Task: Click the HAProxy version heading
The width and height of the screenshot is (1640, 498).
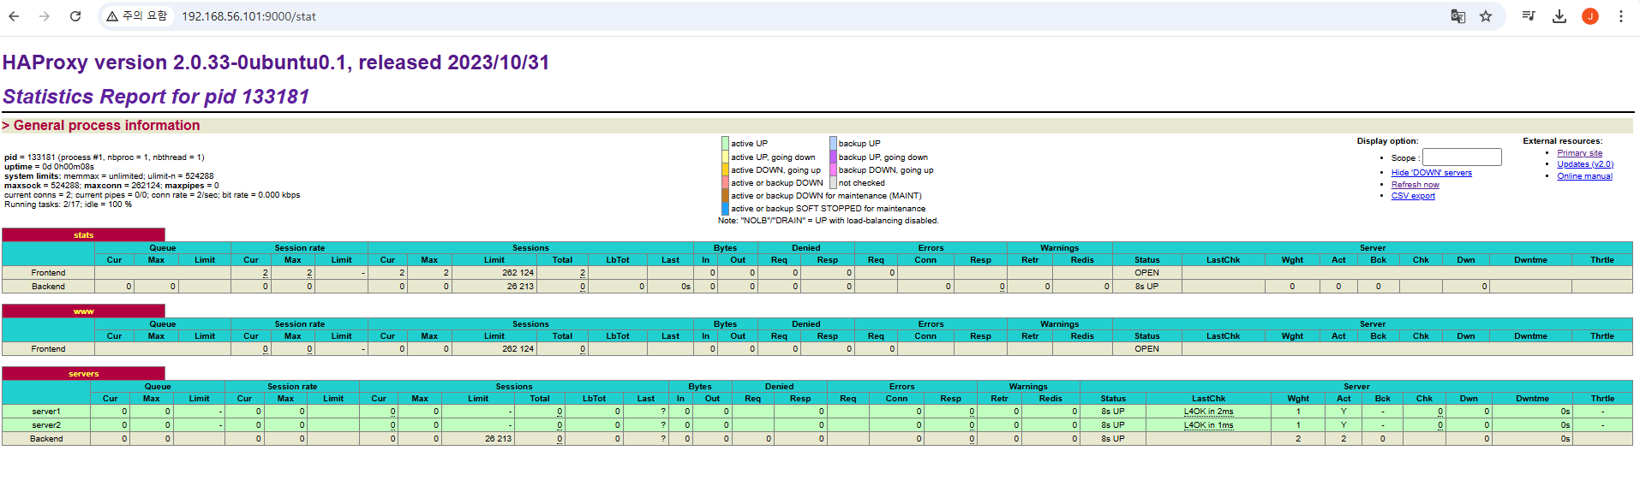Action: [x=276, y=62]
